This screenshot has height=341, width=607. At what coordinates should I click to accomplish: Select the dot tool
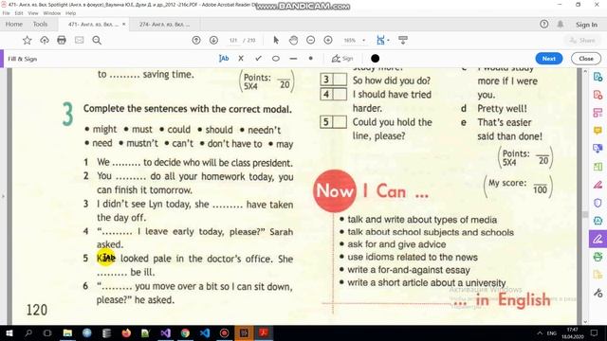point(310,59)
